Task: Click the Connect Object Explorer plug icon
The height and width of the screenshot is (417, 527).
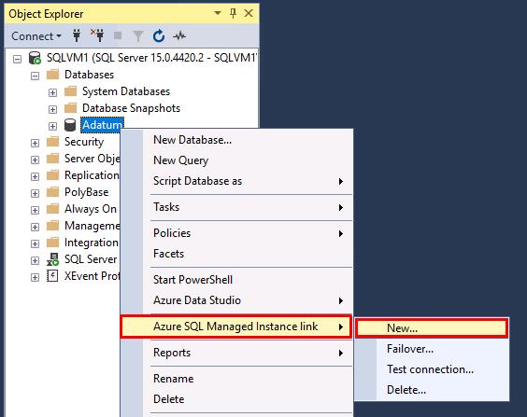Action: [77, 35]
